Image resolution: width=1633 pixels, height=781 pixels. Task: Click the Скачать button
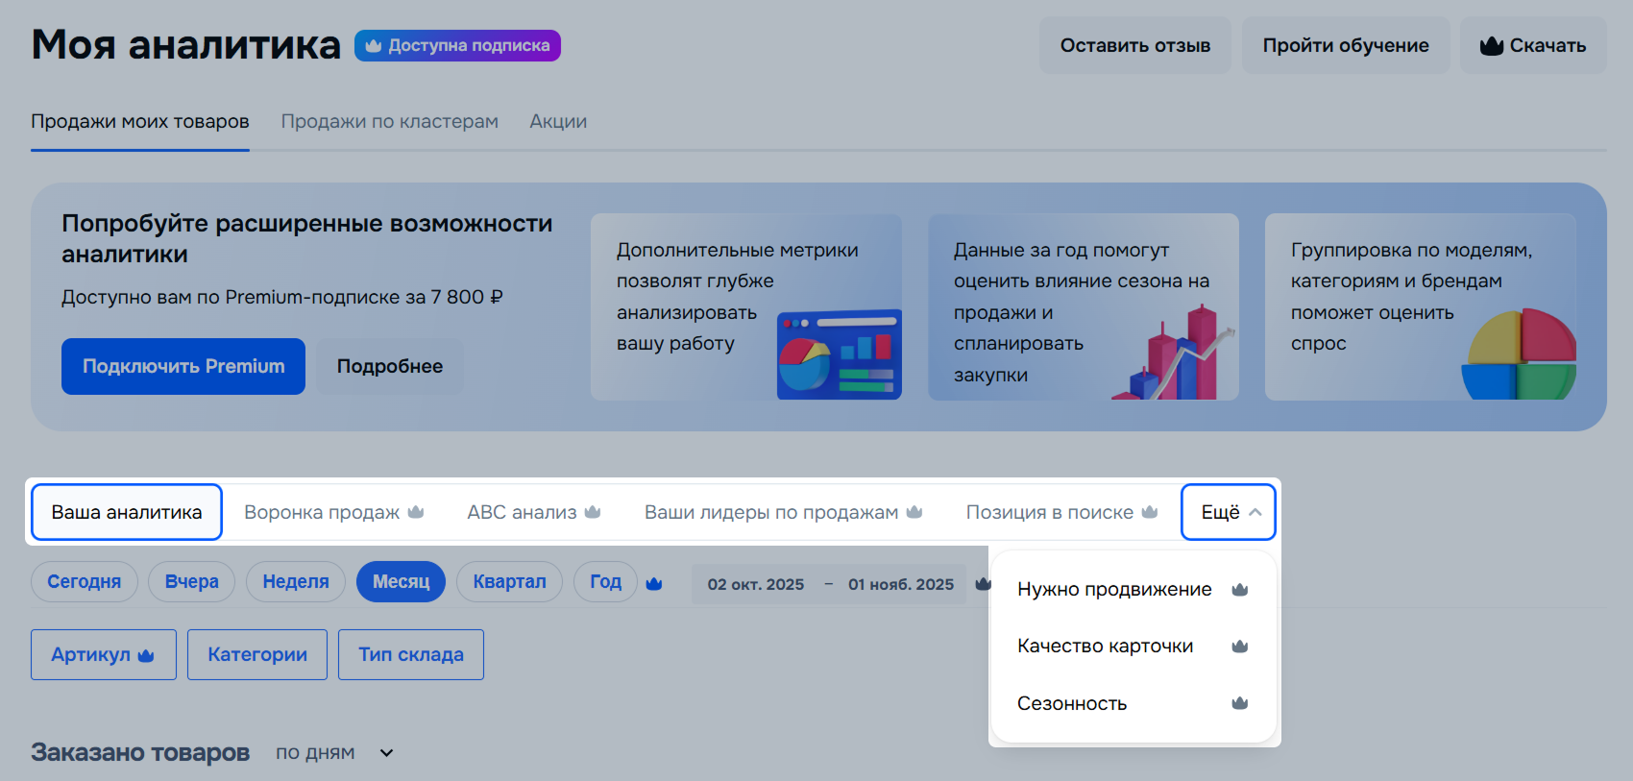(1533, 45)
